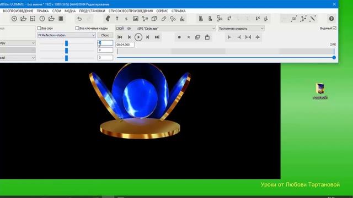Open the СПРАВКА menu

click(179, 11)
